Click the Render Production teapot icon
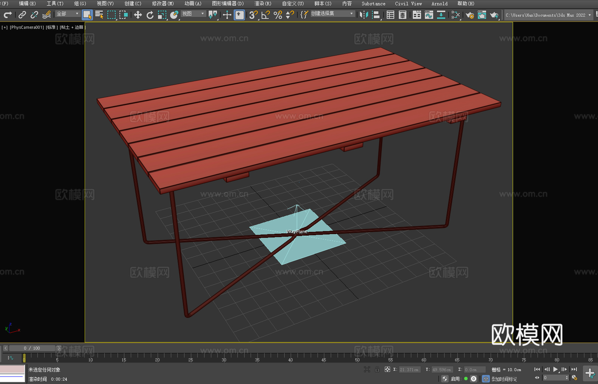Image resolution: width=598 pixels, height=384 pixels. [x=494, y=15]
